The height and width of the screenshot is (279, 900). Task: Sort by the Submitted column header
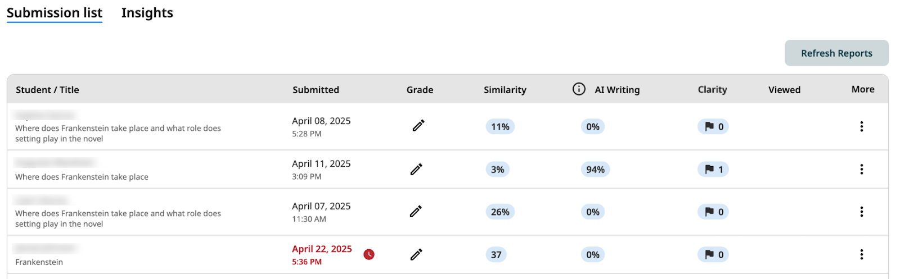(316, 90)
